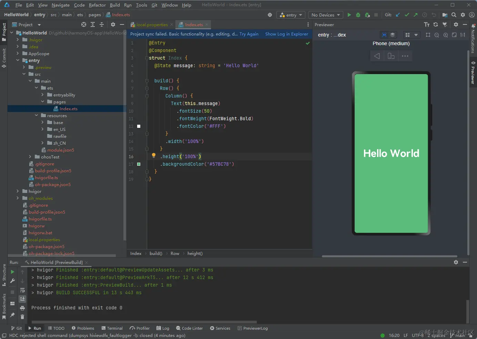Viewport: 477px width, 339px height.
Task: Click the previewer back triangle button
Action: coord(377,56)
